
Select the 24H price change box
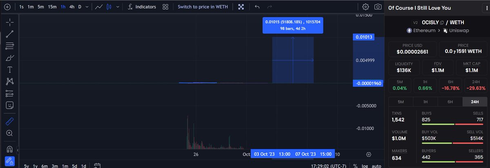coord(475,86)
